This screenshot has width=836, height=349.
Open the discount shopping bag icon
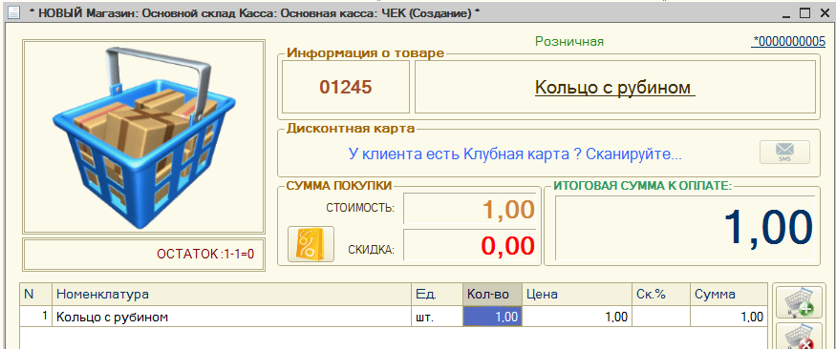(311, 244)
